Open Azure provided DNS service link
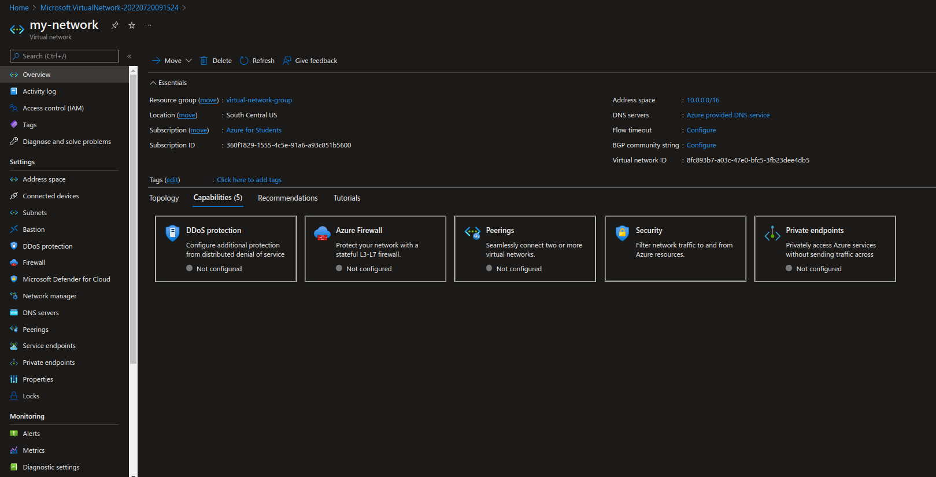This screenshot has height=477, width=936. coord(728,115)
